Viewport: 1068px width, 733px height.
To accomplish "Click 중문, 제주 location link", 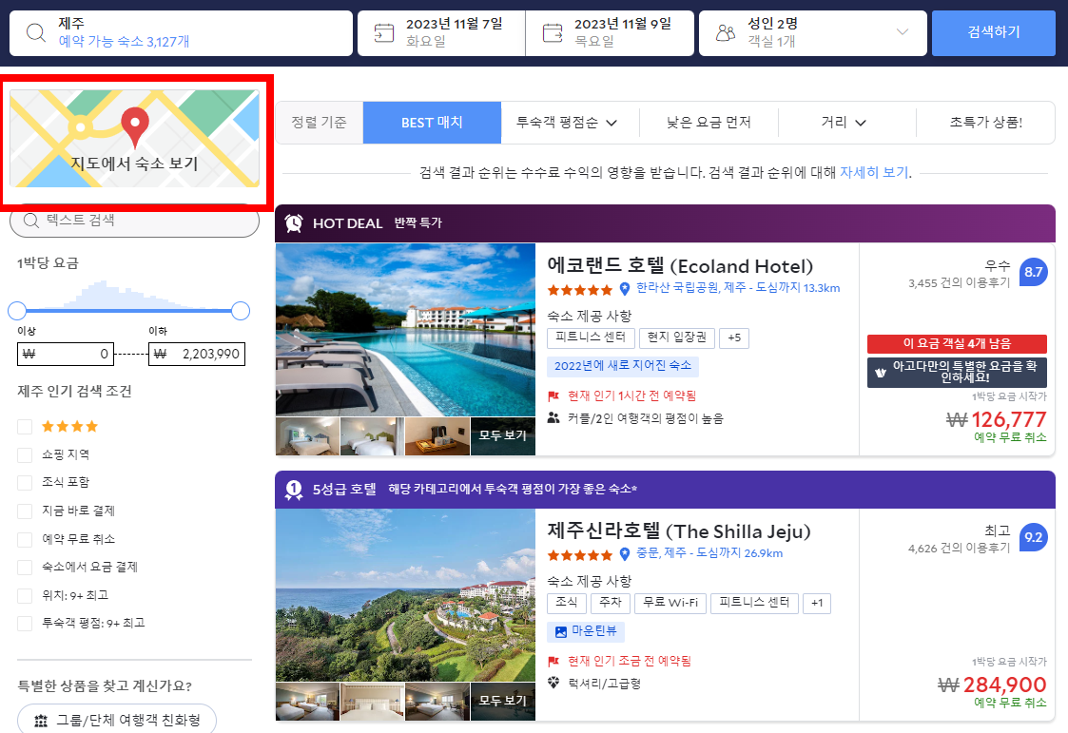I will click(709, 553).
